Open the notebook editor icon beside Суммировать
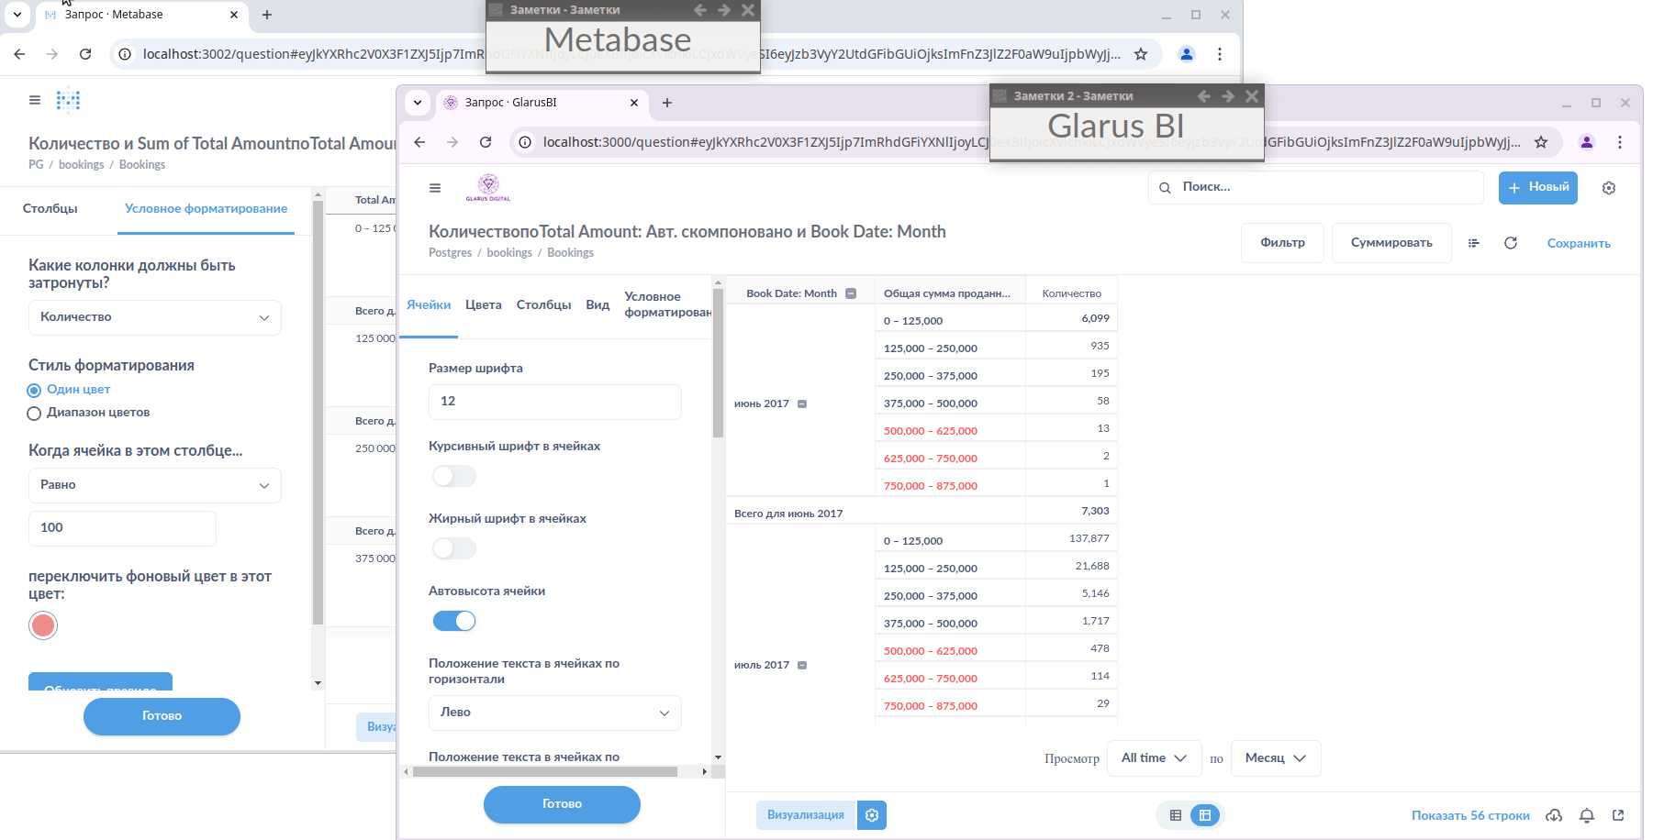The width and height of the screenshot is (1653, 840). [x=1473, y=243]
